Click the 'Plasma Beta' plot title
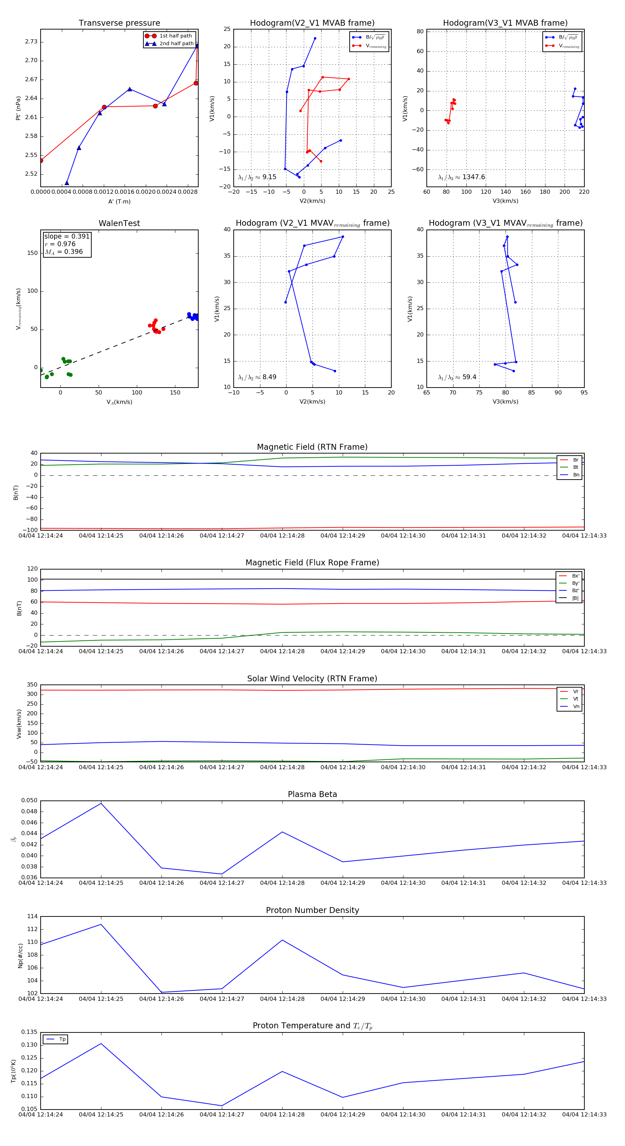 (312, 794)
